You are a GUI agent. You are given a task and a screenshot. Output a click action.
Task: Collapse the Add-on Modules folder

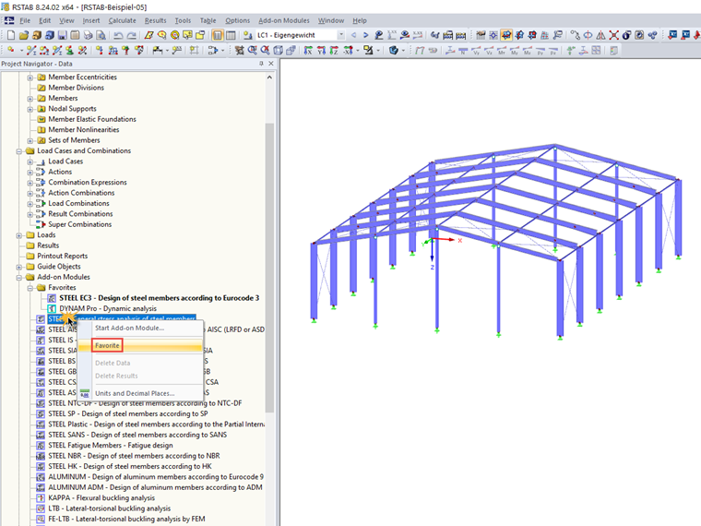point(18,278)
